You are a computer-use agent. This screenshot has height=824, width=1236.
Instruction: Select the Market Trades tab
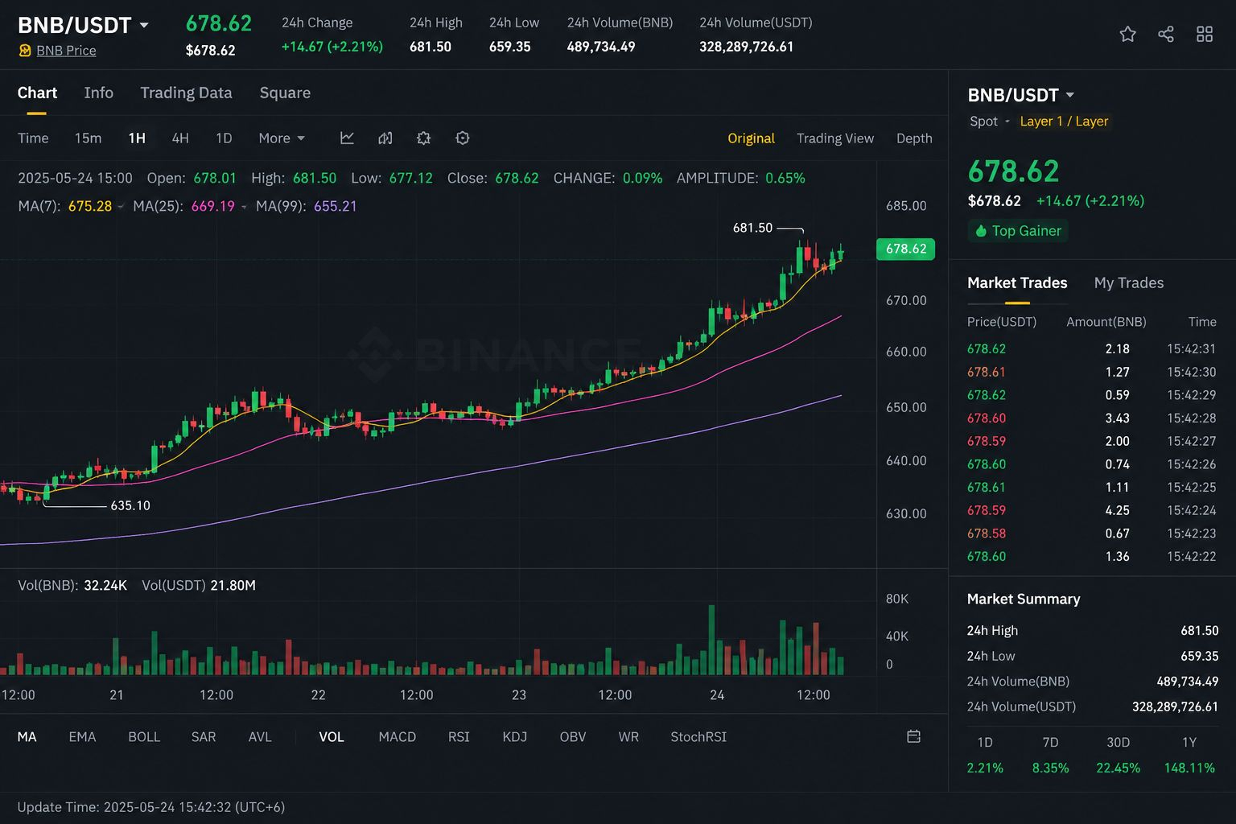click(1017, 282)
